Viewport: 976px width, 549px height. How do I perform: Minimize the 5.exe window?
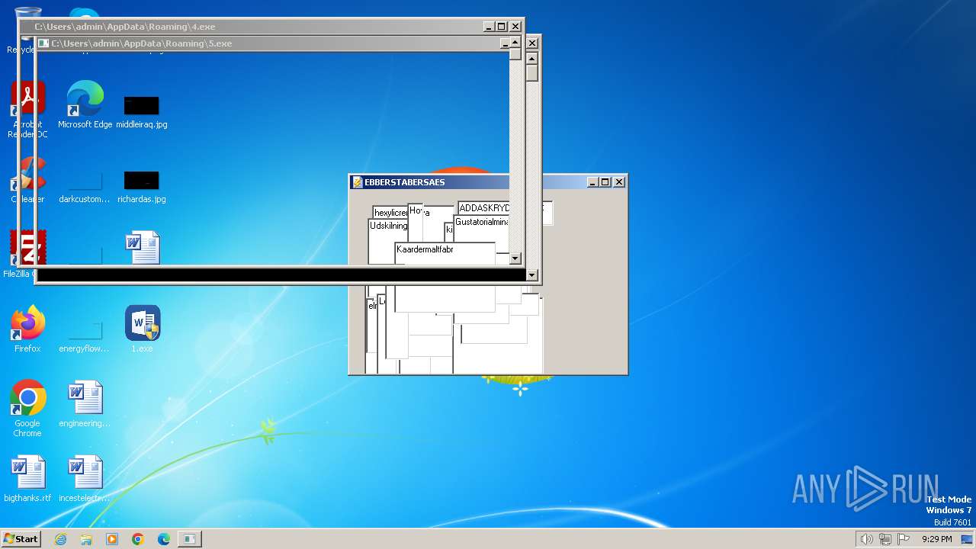[x=505, y=43]
